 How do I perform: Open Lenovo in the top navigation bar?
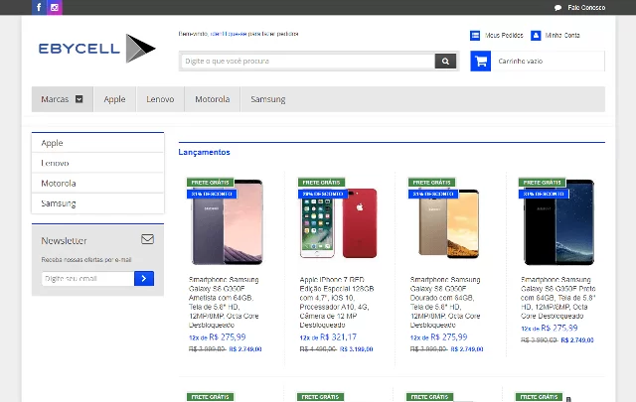160,99
